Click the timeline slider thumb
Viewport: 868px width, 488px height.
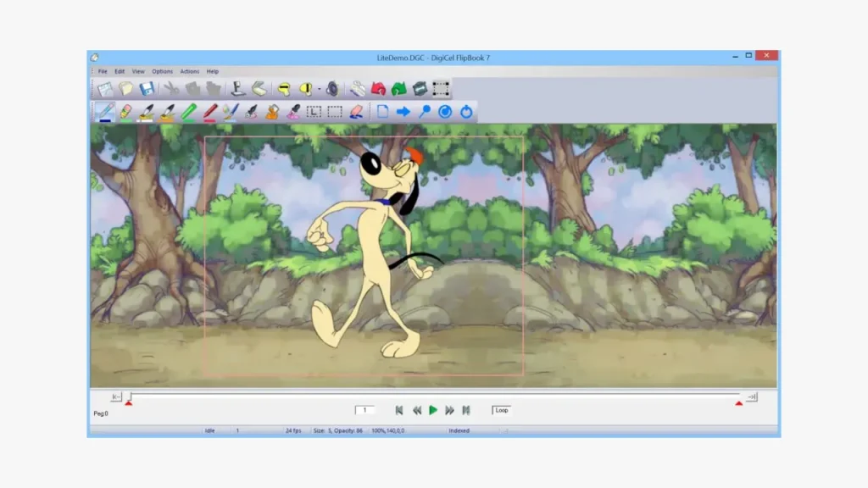tap(130, 396)
